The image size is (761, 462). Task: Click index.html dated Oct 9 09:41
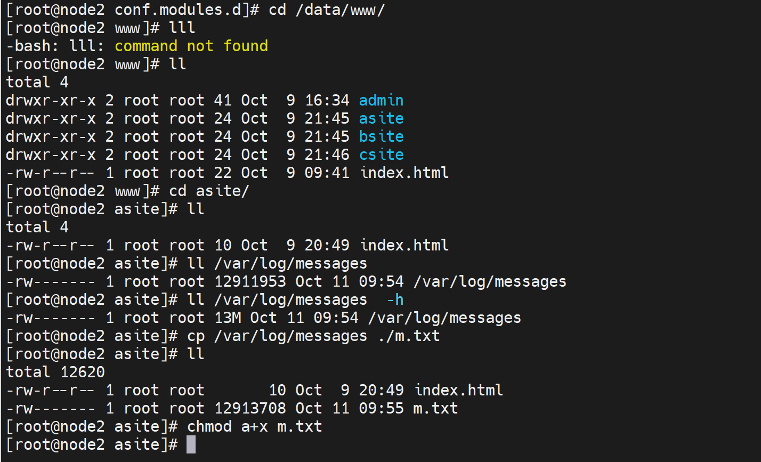[404, 173]
